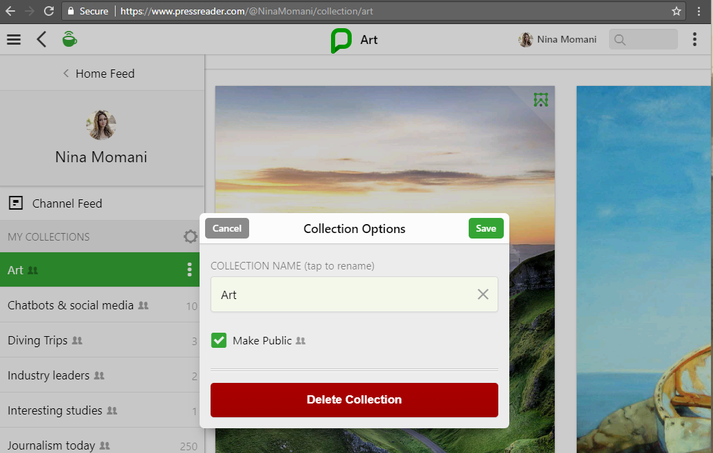This screenshot has width=713, height=453.
Task: Click the search magnifier field
Action: coord(643,40)
